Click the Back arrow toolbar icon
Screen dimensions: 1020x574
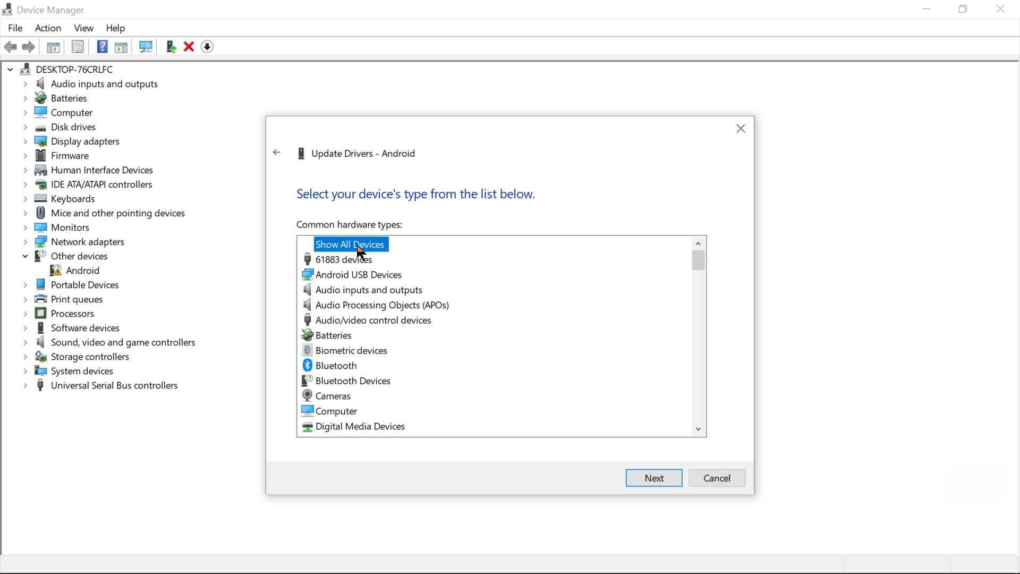pos(10,47)
